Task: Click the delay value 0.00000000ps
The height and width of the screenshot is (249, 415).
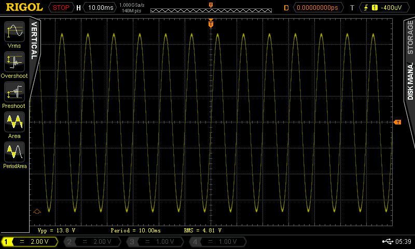Action: [x=317, y=8]
